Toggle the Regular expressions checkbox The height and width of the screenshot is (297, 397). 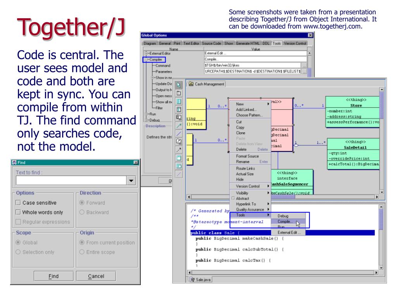point(18,222)
